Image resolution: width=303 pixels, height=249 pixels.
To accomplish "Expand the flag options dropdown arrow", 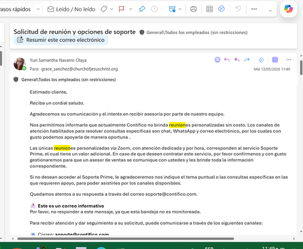I will 131,9.
